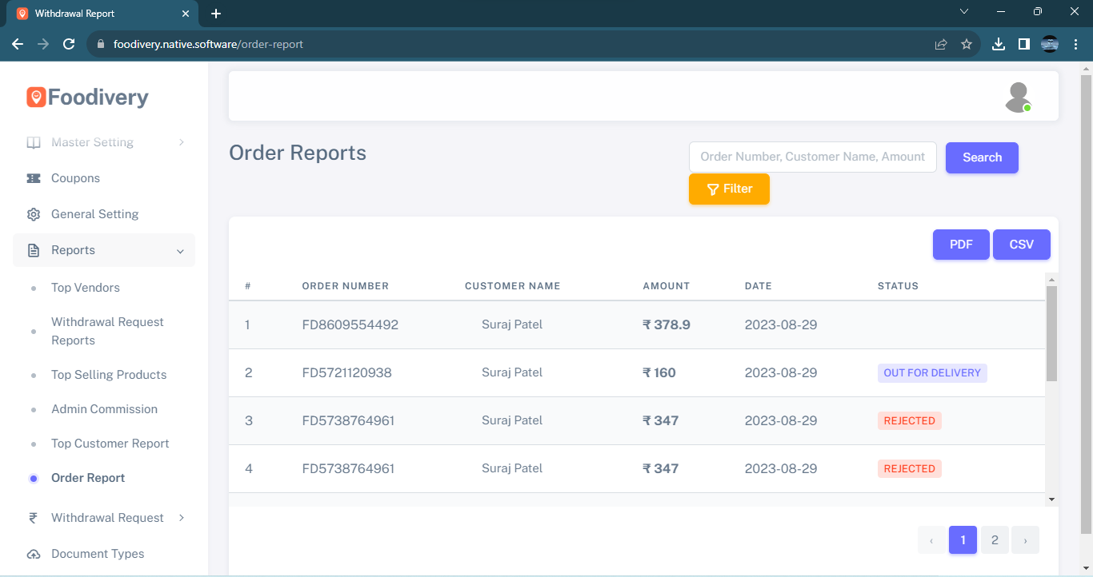Click the Document Types cloud upload icon
The width and height of the screenshot is (1093, 577).
tap(34, 554)
